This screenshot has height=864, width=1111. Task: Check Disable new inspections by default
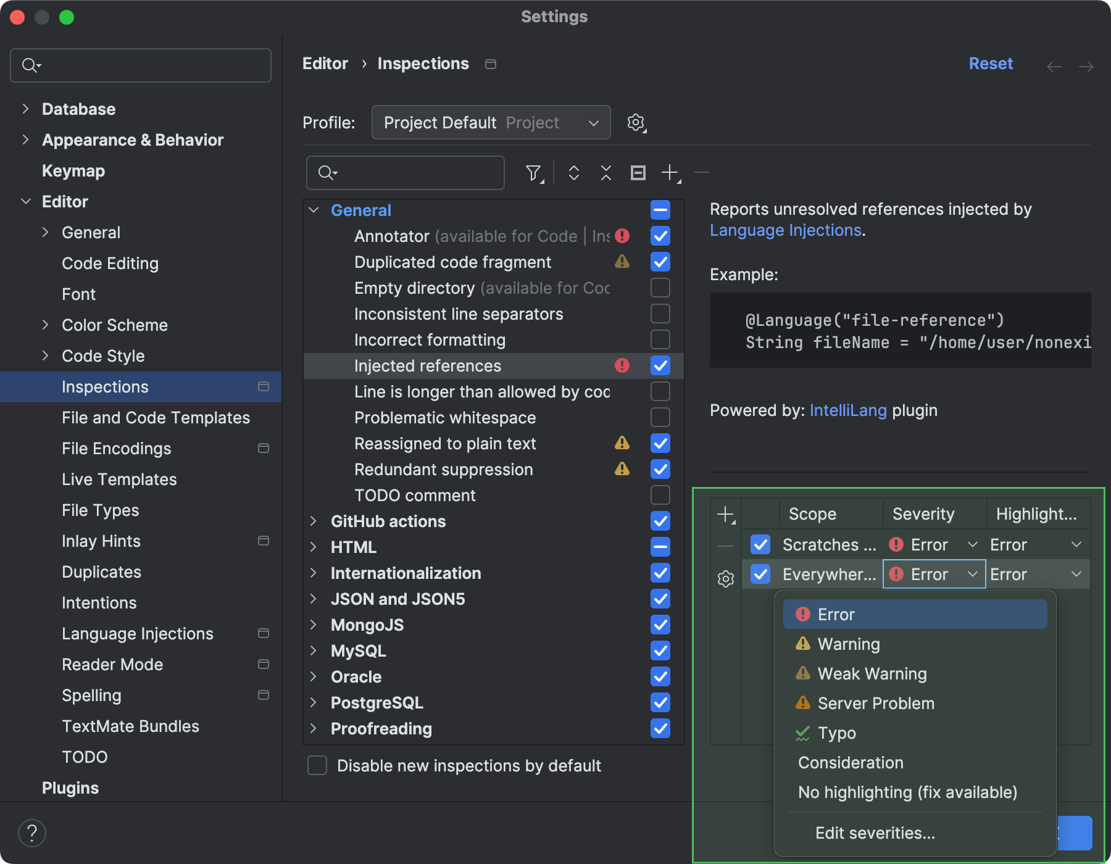click(317, 765)
